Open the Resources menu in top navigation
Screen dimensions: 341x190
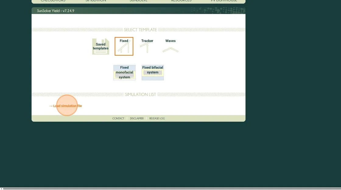point(181,1)
